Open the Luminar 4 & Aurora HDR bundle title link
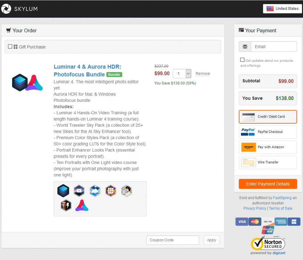Image resolution: width=303 pixels, height=260 pixels. tap(87, 71)
